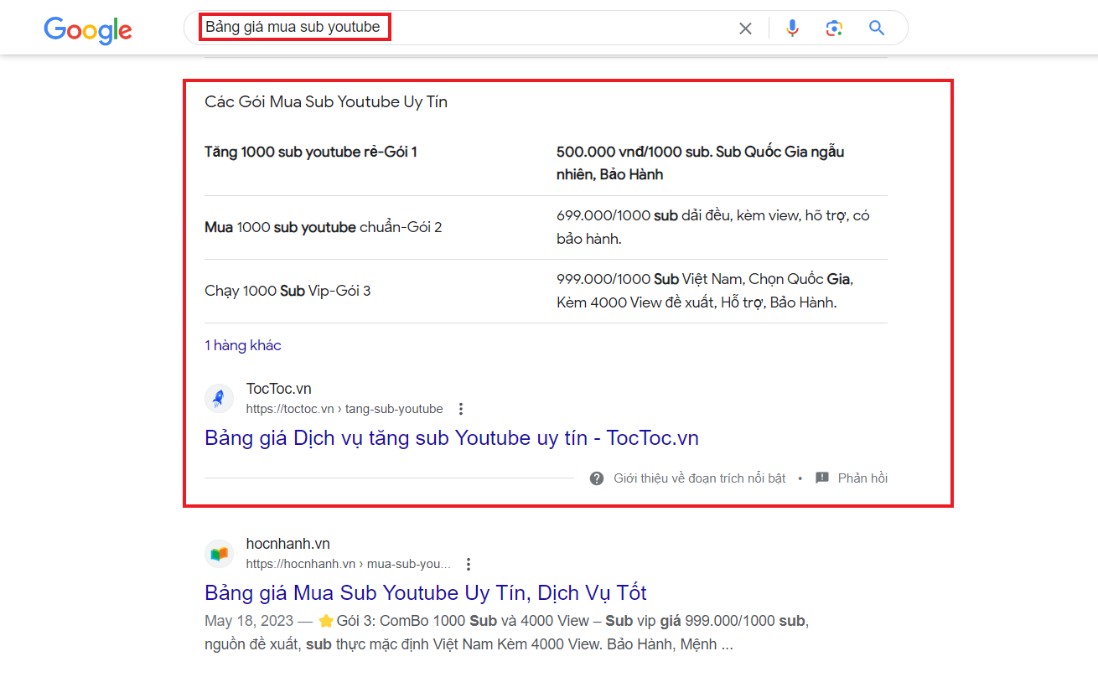Click the hocnhanh.vn book favicon
Viewport: 1098px width, 677px height.
click(219, 553)
